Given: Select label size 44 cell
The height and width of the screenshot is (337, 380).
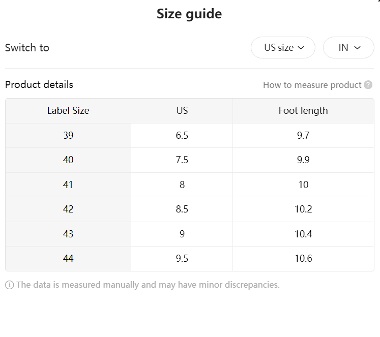Looking at the screenshot, I should point(68,259).
